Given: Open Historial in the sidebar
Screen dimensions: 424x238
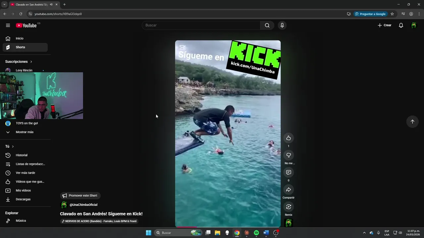Looking at the screenshot, I should pos(25,155).
